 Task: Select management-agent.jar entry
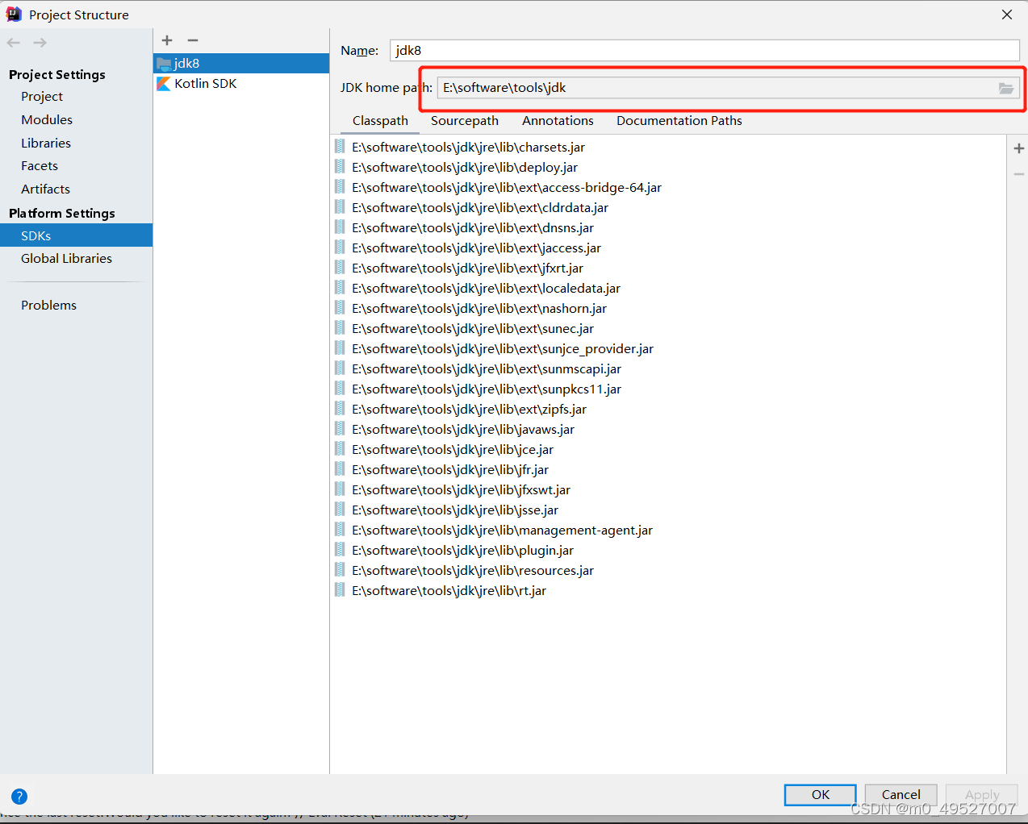502,531
